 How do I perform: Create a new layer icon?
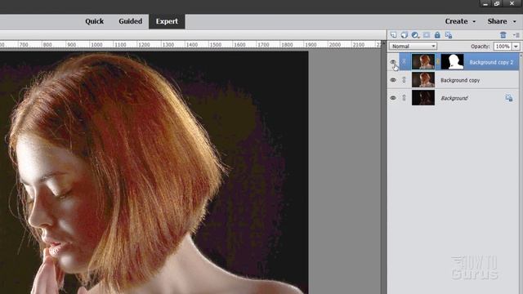tap(394, 35)
